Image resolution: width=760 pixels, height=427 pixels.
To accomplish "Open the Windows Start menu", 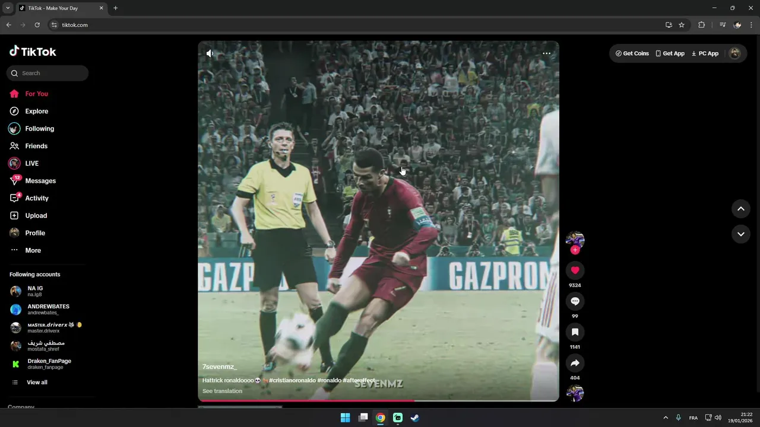I will pos(345,418).
